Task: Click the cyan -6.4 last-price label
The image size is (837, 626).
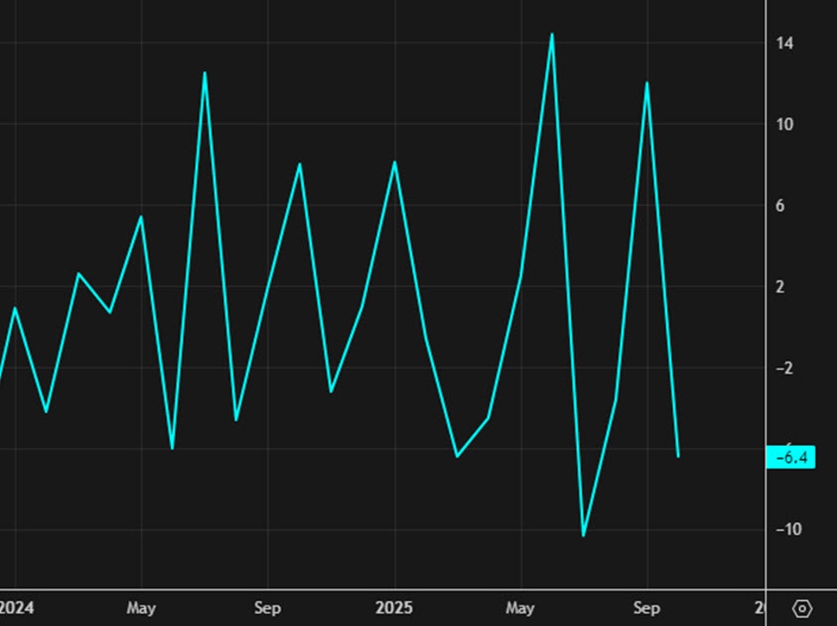Action: click(x=792, y=457)
